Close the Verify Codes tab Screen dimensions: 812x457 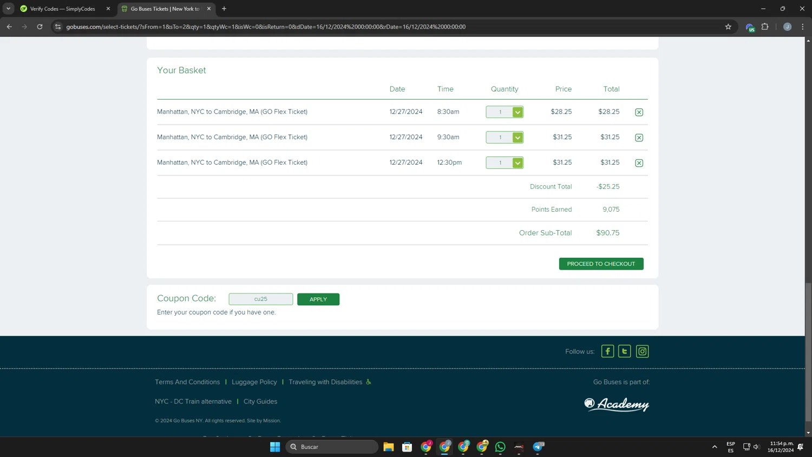pyautogui.click(x=108, y=9)
